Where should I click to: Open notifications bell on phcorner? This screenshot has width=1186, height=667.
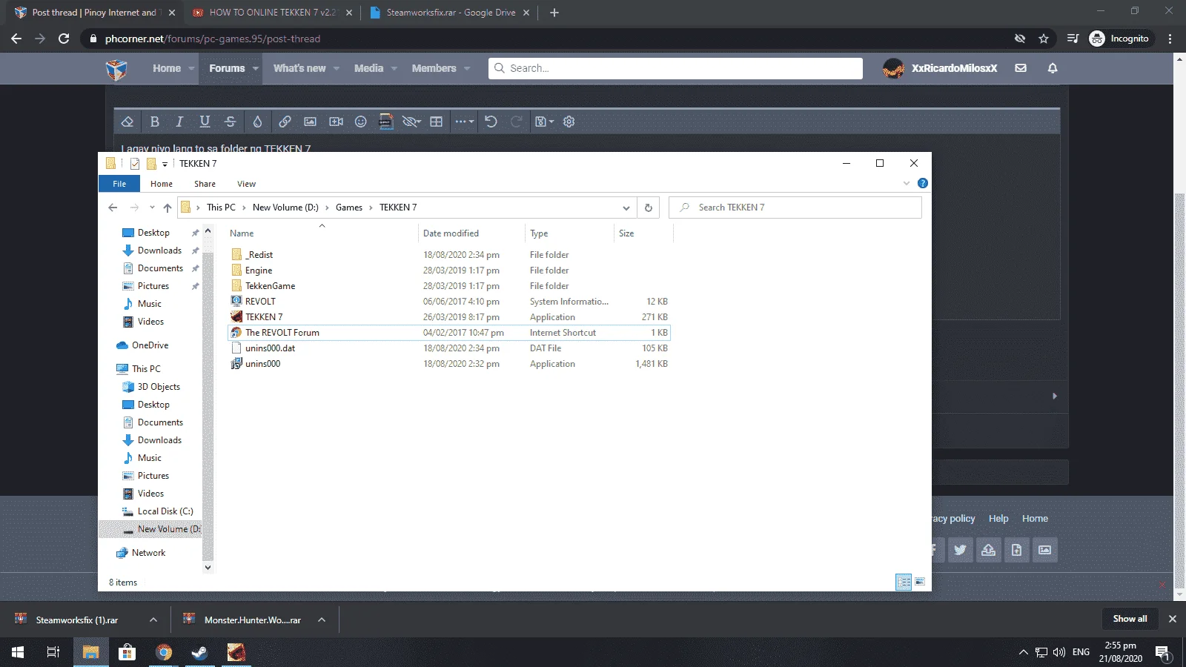(1053, 68)
